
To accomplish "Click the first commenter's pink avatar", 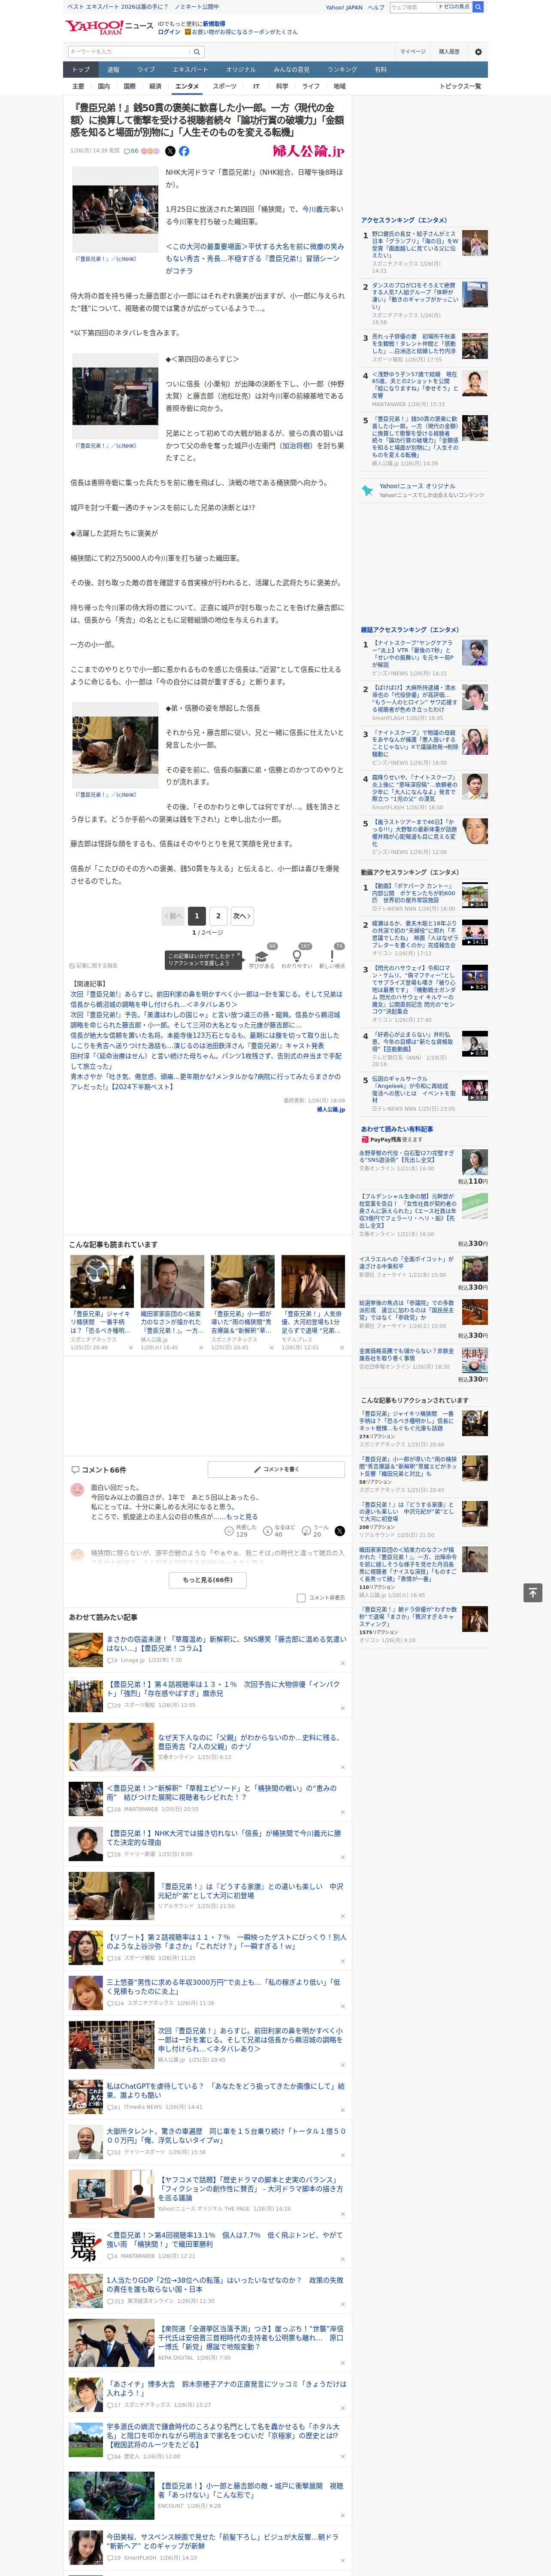I will click(77, 1489).
